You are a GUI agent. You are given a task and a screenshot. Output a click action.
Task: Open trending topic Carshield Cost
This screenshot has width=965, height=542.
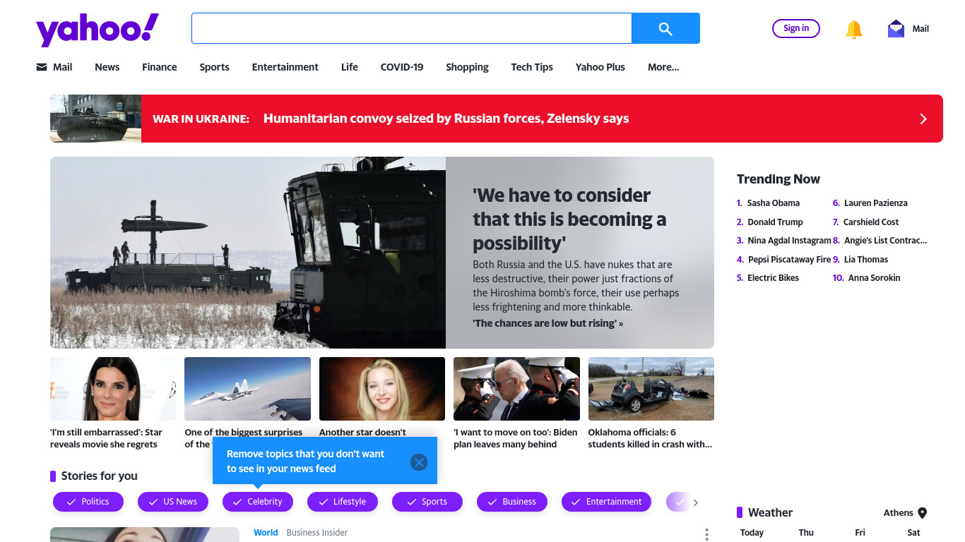tap(871, 222)
